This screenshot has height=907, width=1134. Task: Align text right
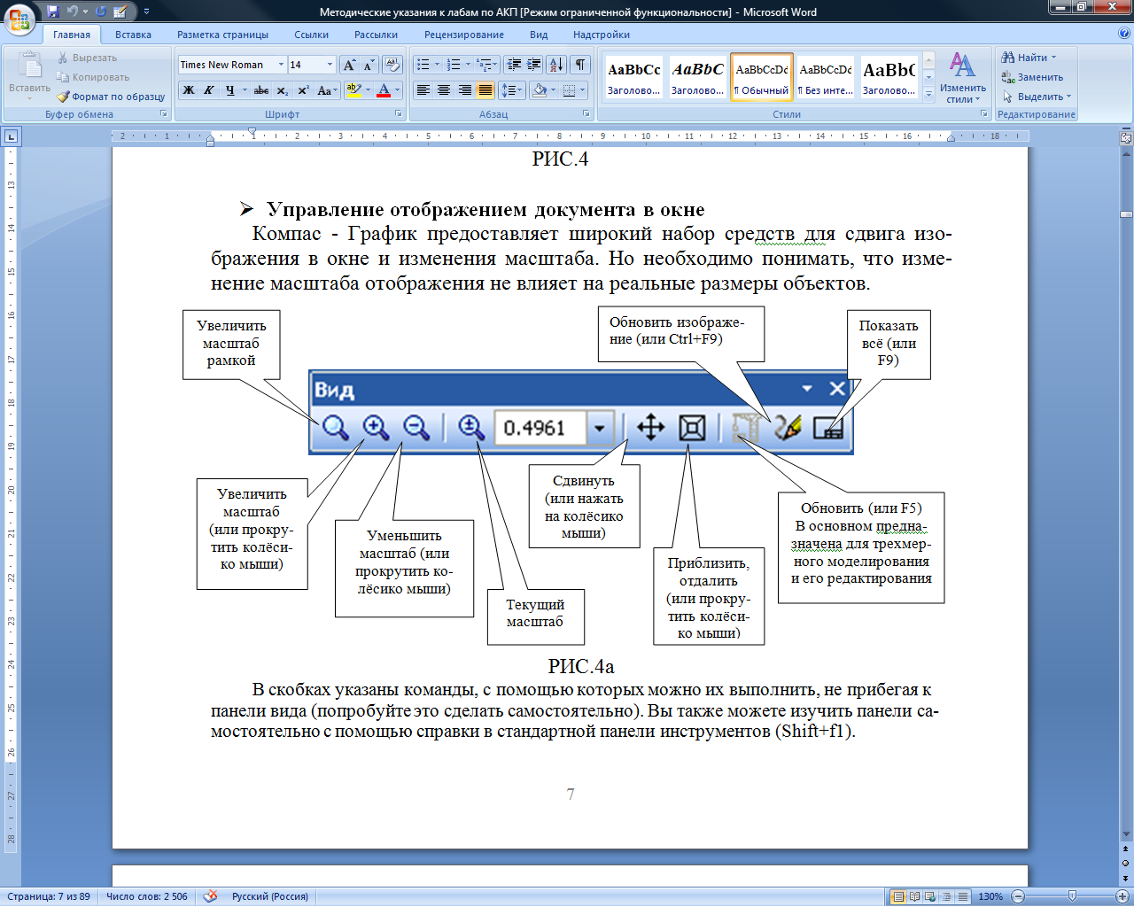click(464, 90)
